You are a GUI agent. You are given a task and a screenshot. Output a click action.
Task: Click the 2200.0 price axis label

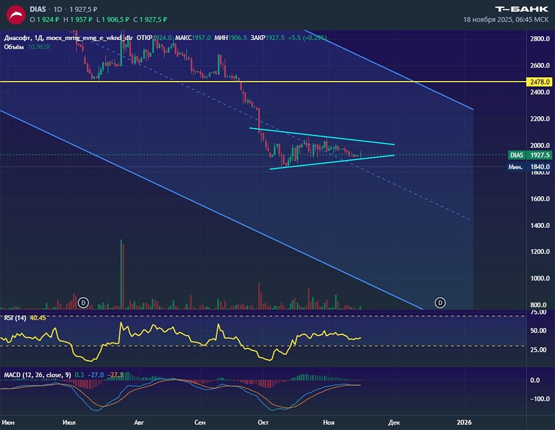point(540,119)
